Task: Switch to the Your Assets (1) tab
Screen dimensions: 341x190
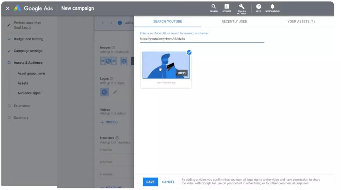Action: [x=301, y=21]
